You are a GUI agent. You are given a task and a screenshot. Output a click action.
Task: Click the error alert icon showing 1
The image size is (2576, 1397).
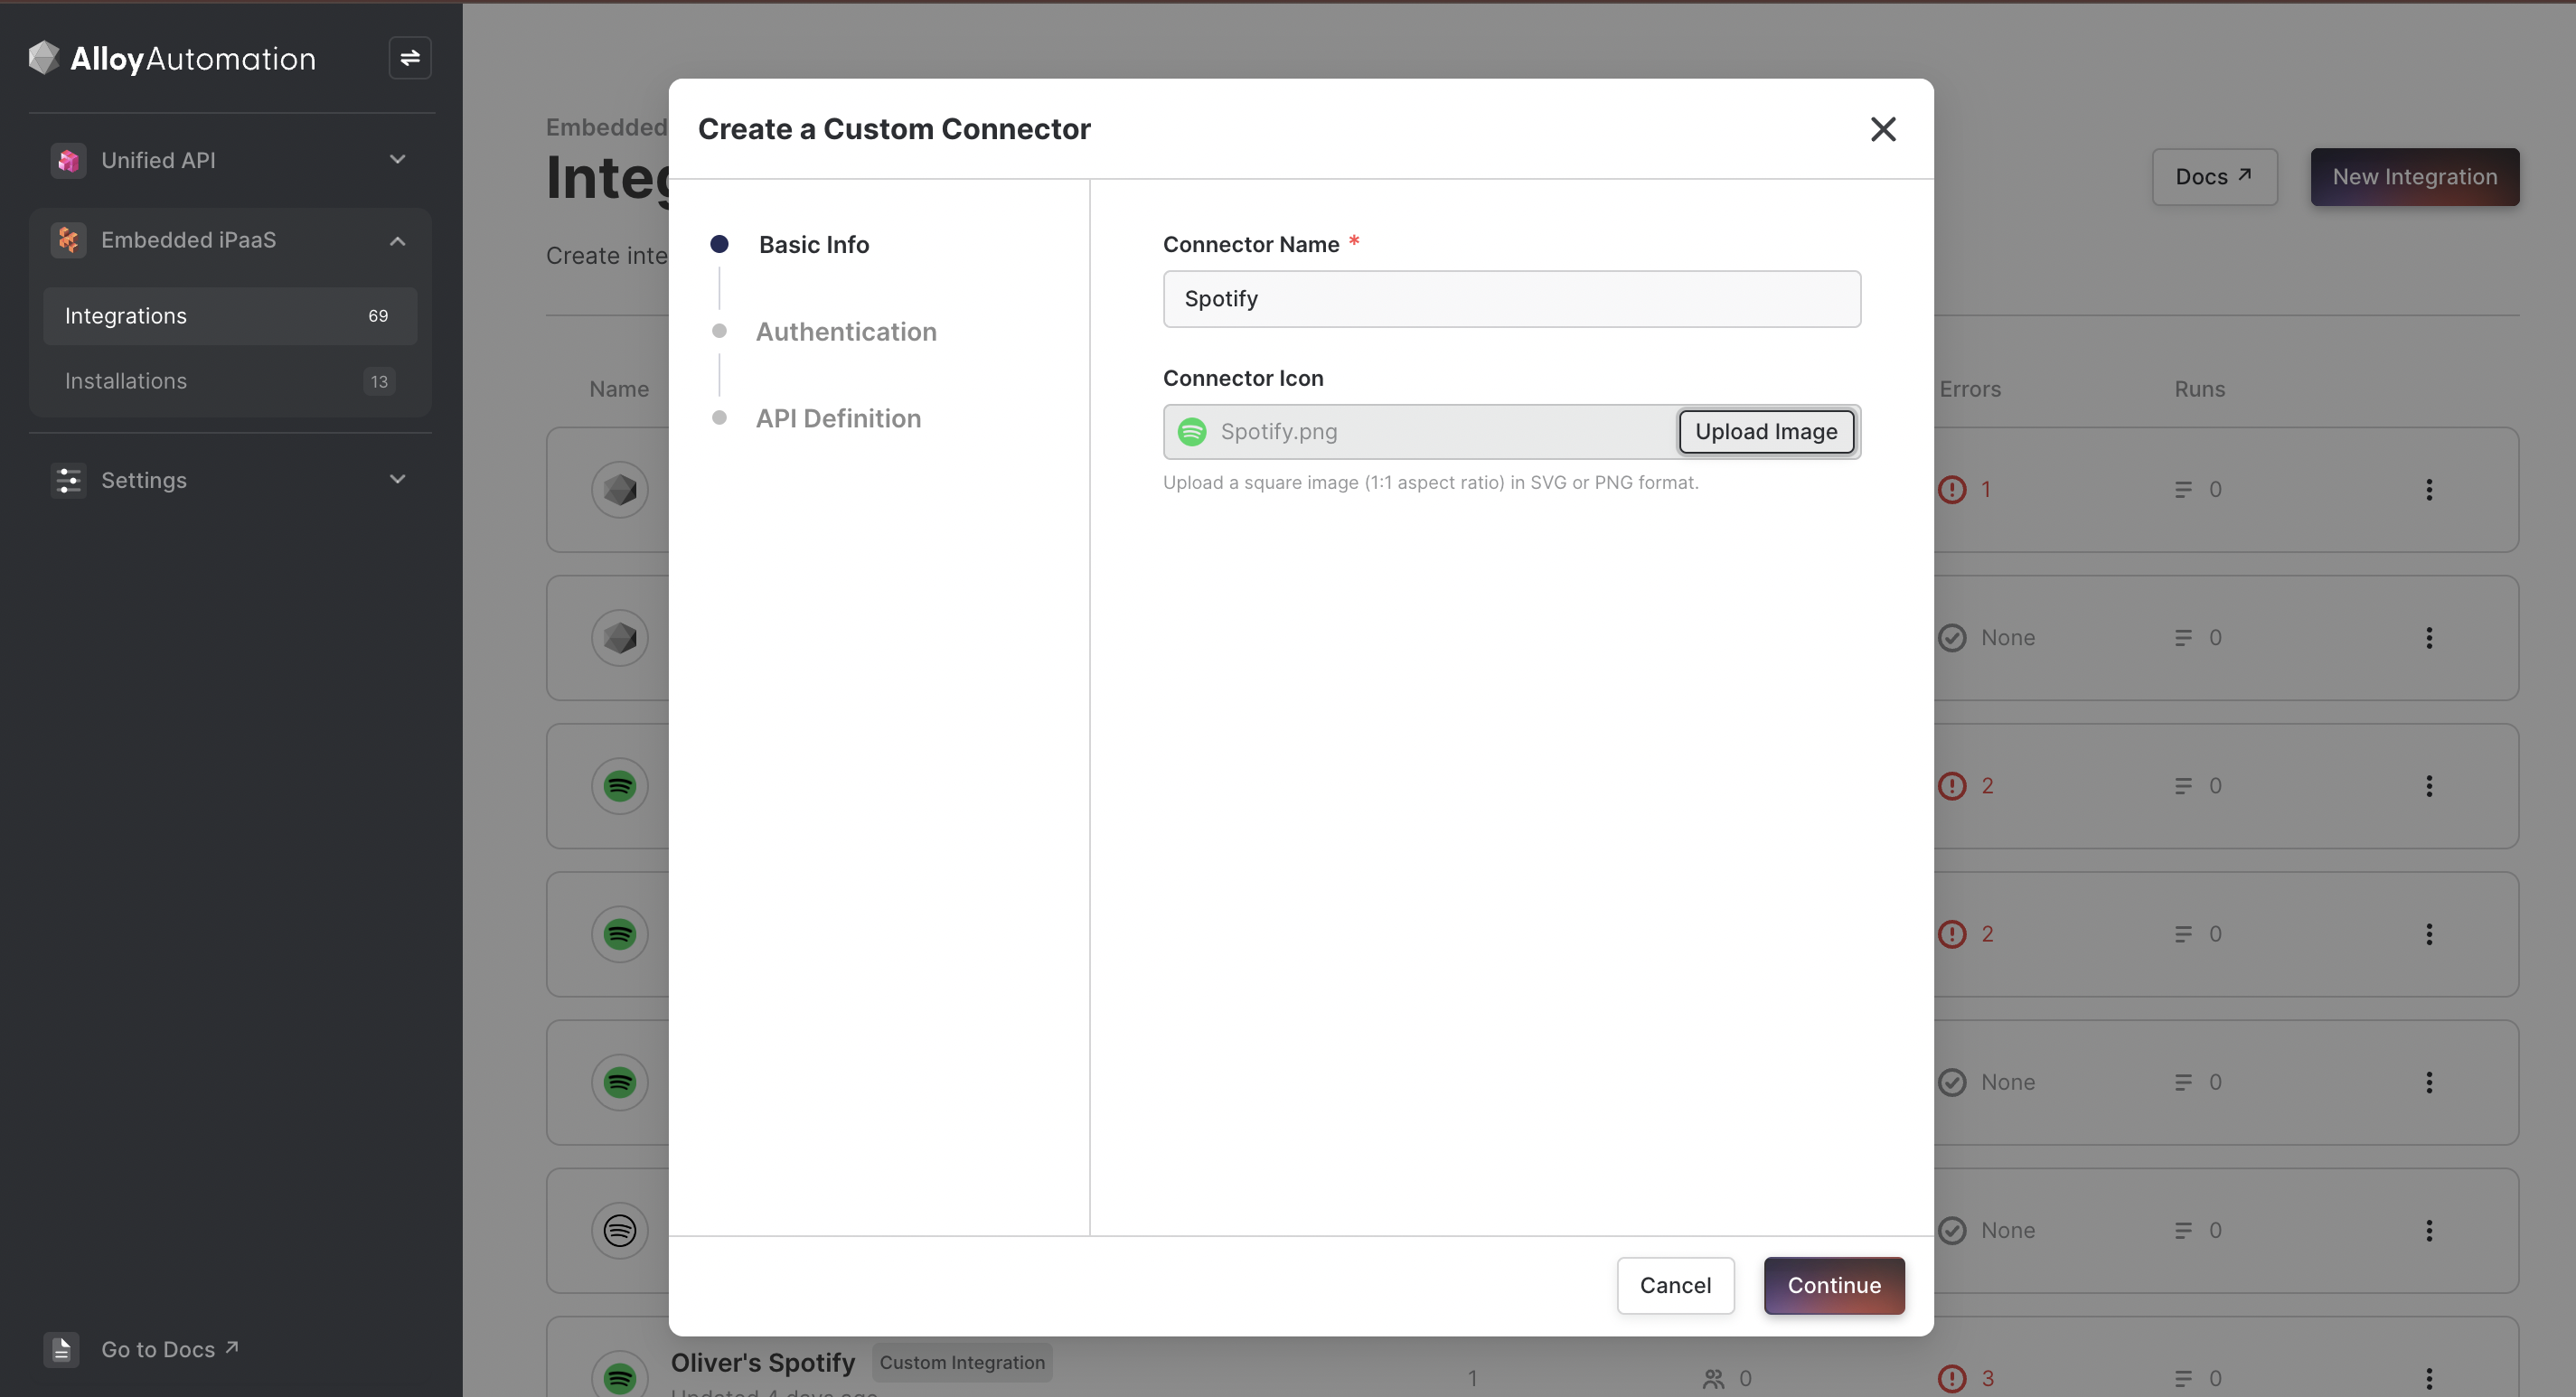click(x=1952, y=490)
